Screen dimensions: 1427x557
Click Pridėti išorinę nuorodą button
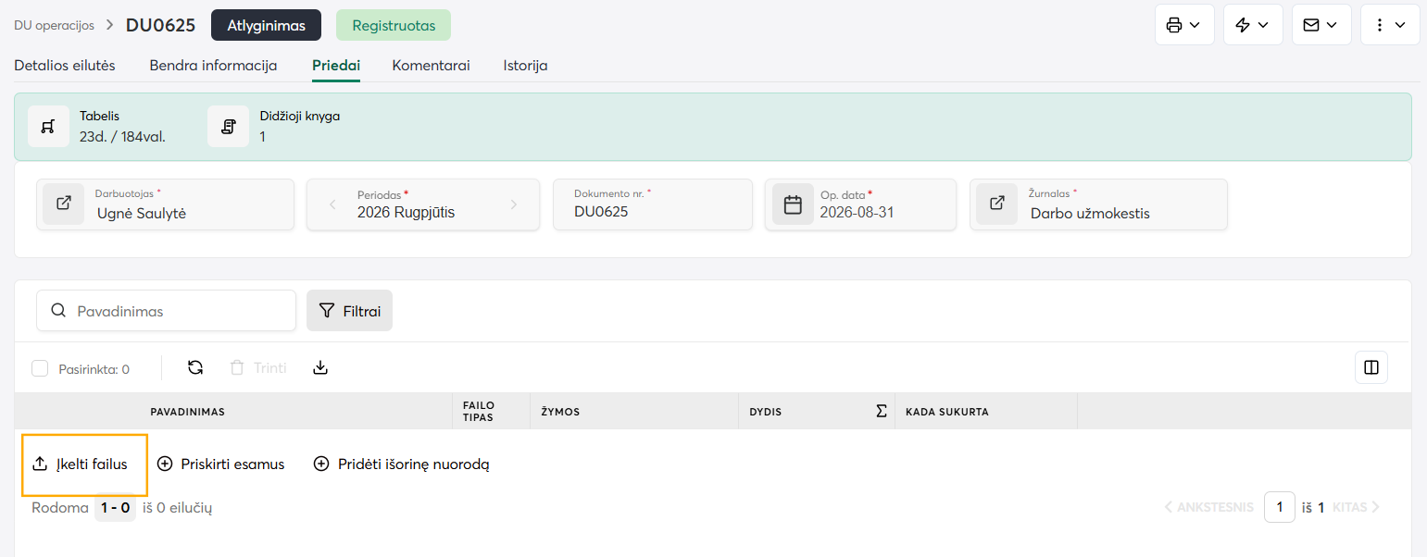tap(401, 464)
